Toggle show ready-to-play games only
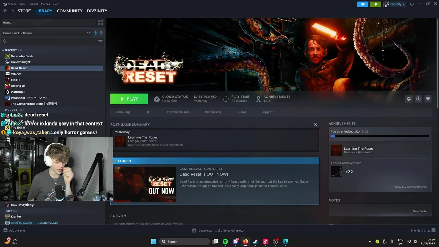Screen dimensions: 439x247 (x=101, y=33)
